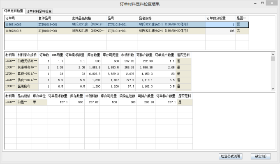Screen dimensions: 280x164
Task: Click the 是否足料 header in the bottom table
Action: coord(185,96)
